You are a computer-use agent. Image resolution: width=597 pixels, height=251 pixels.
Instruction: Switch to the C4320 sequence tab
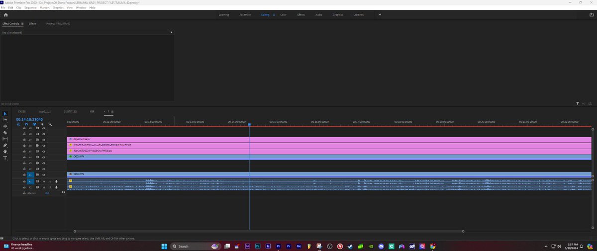[22, 111]
